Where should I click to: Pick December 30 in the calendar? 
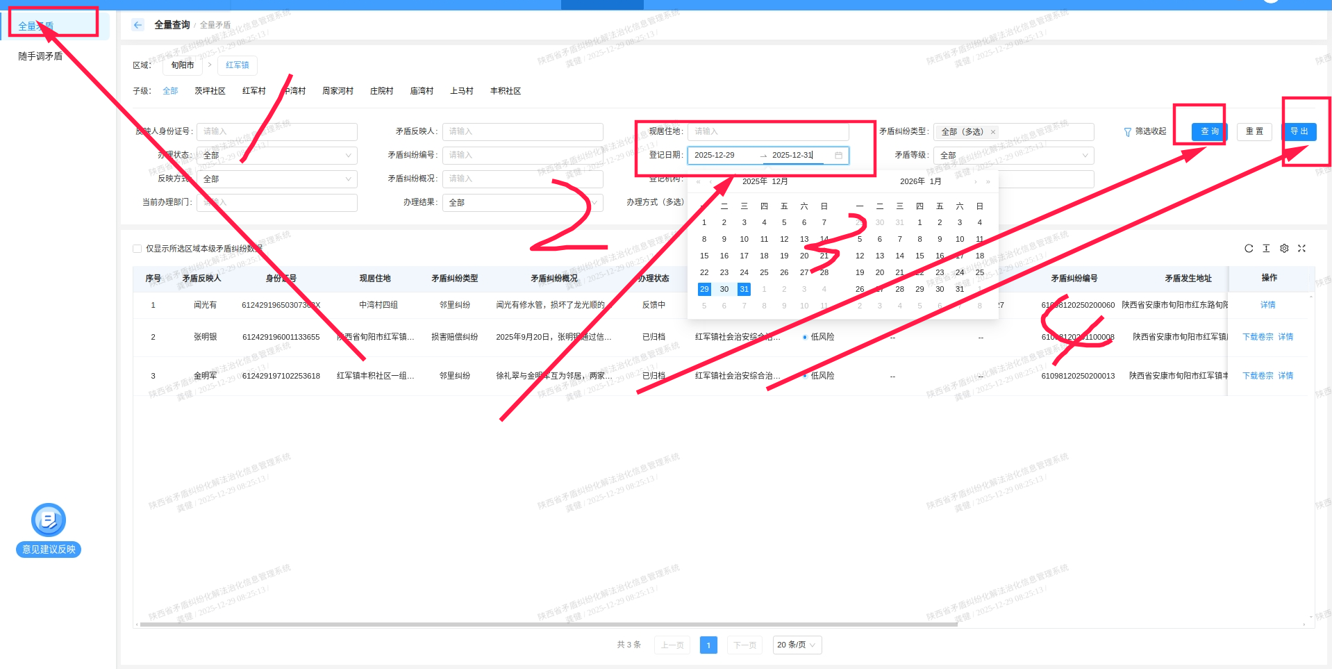pos(724,290)
